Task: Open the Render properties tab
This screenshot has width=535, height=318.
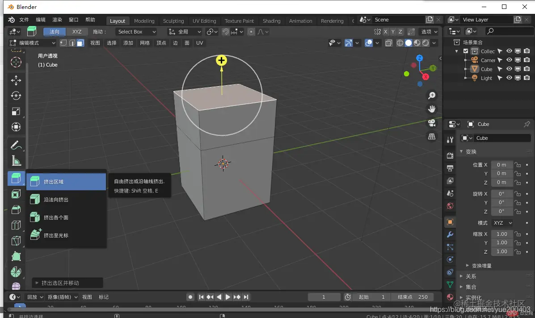Action: tap(450, 155)
